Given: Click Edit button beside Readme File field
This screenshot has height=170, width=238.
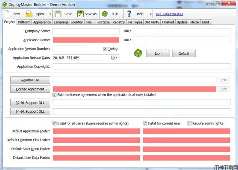Looking at the screenshot, I should pyautogui.click(x=223, y=80).
